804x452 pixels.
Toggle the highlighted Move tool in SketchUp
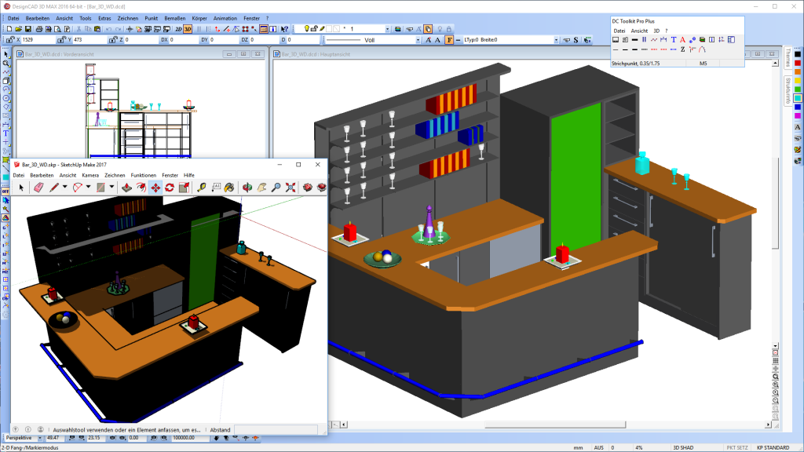(155, 188)
